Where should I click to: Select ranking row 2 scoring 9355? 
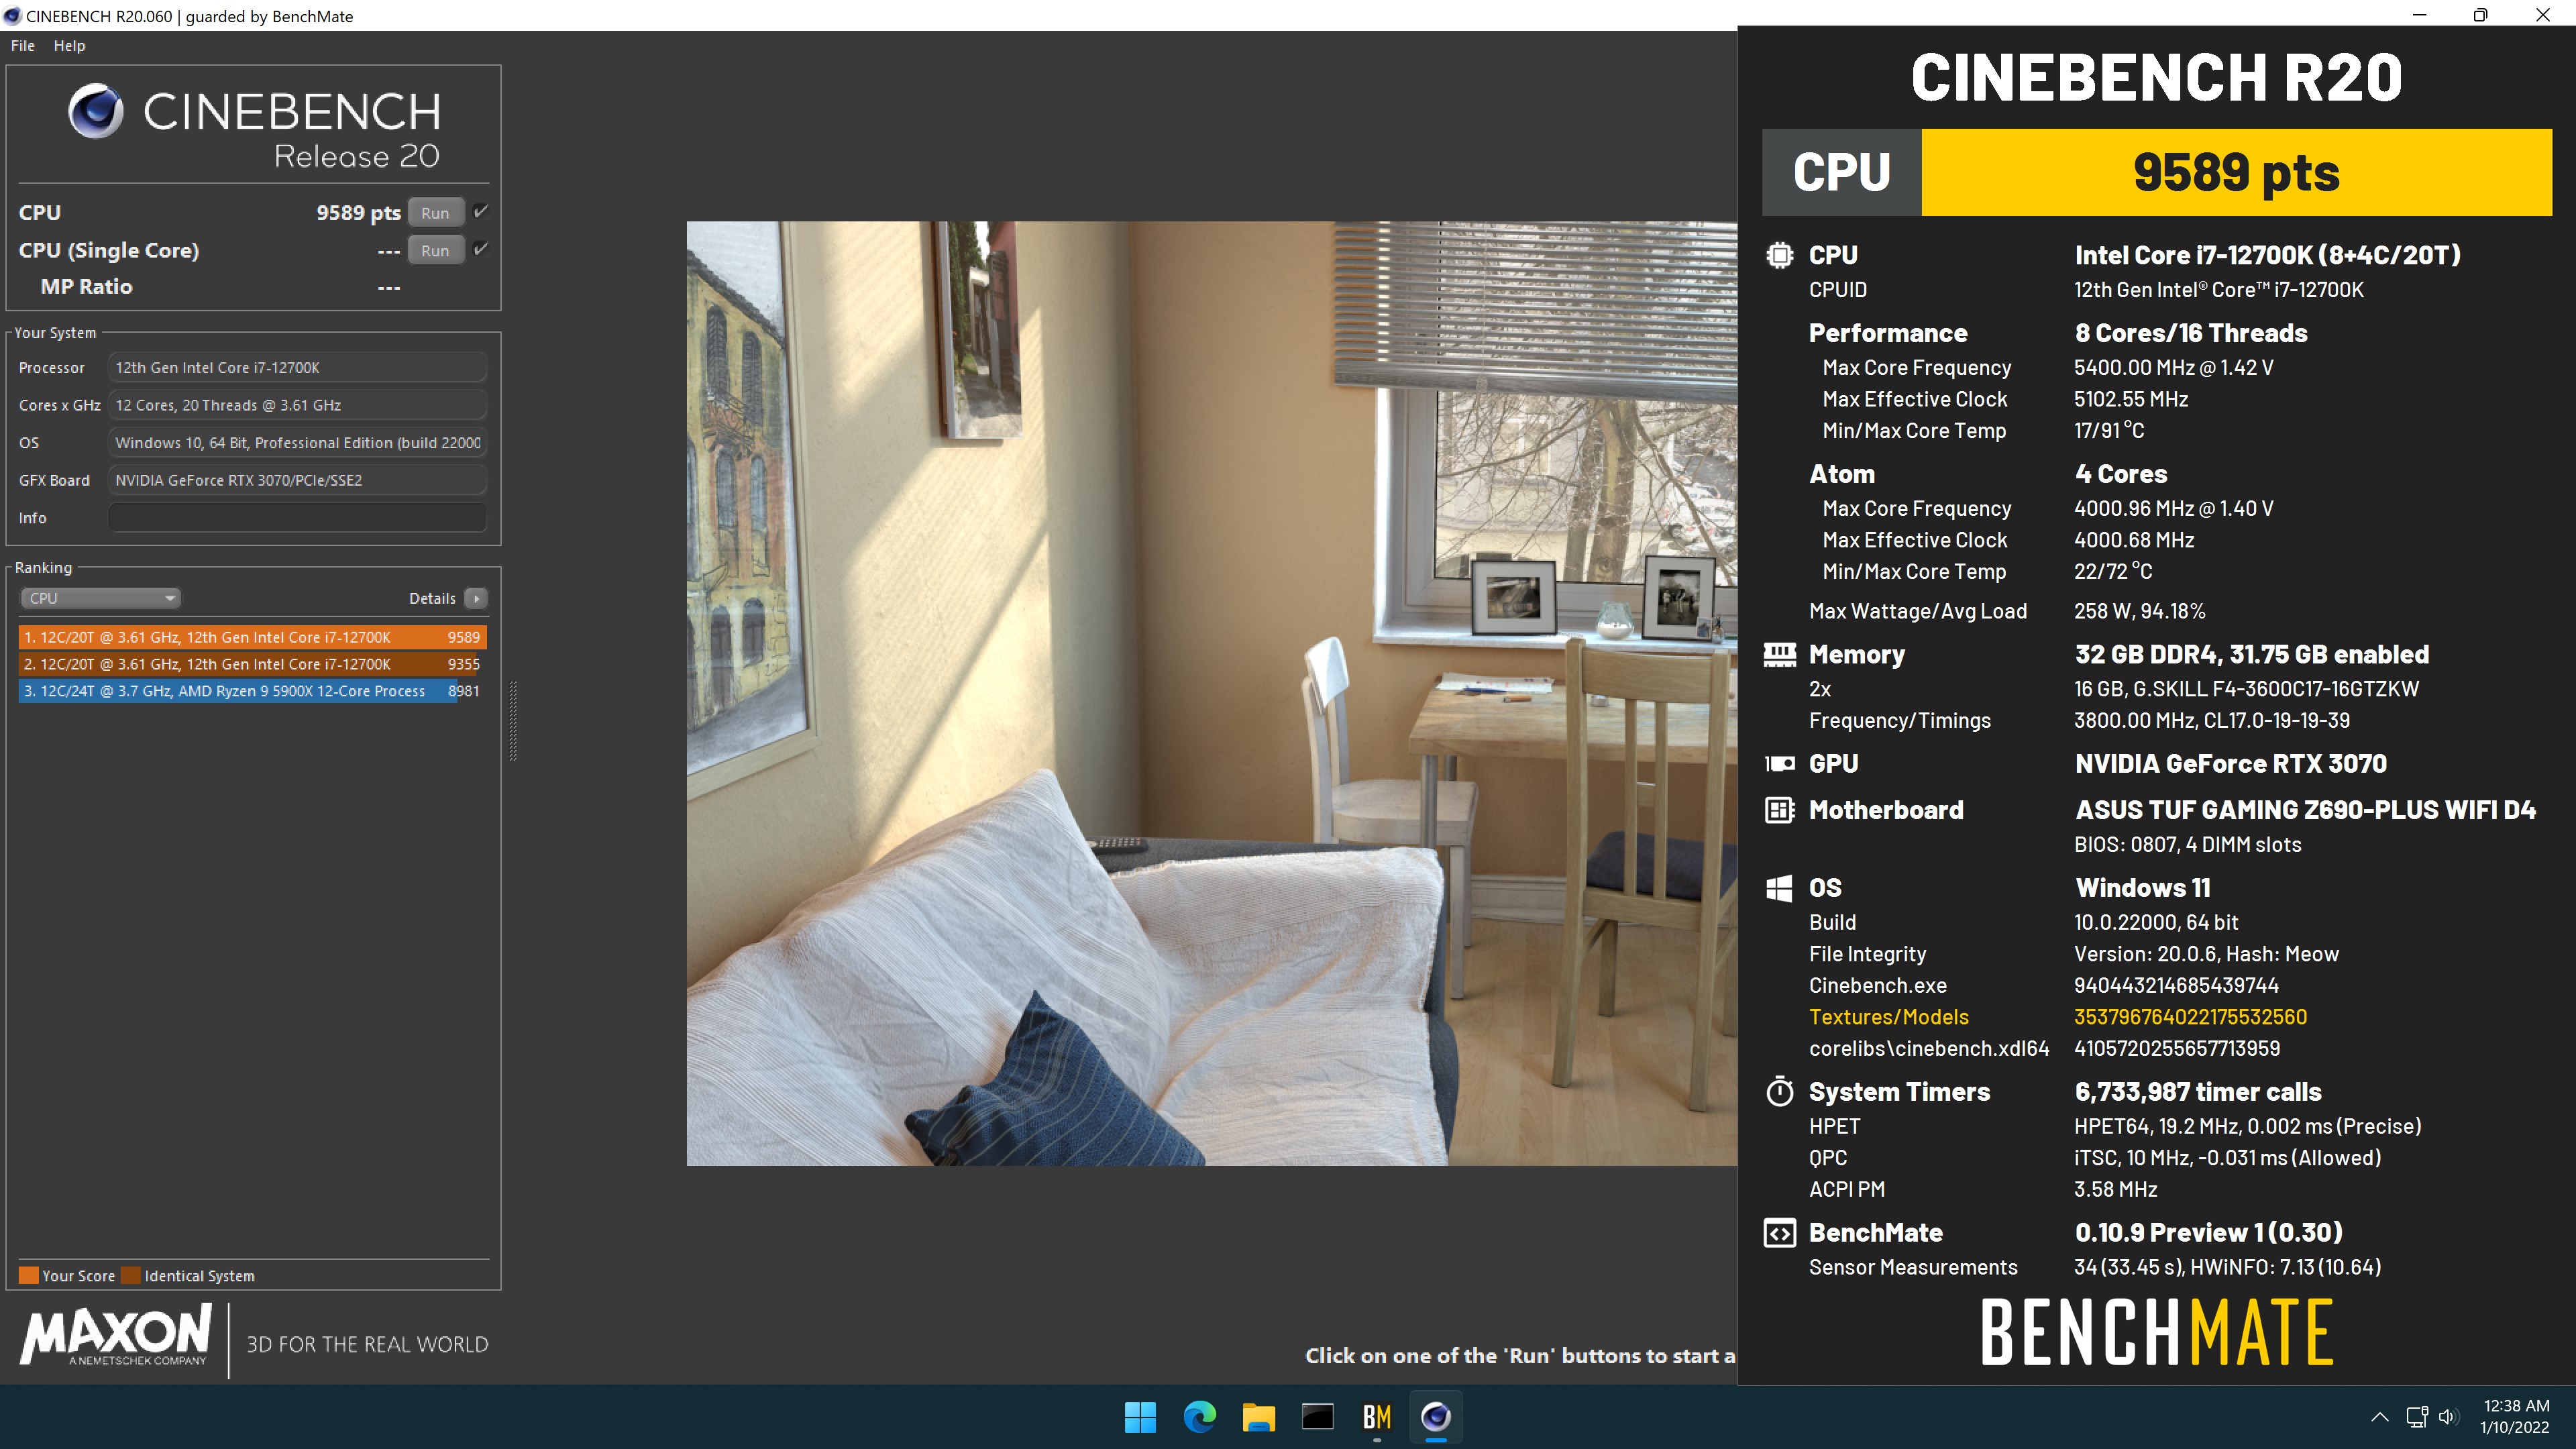coord(252,664)
